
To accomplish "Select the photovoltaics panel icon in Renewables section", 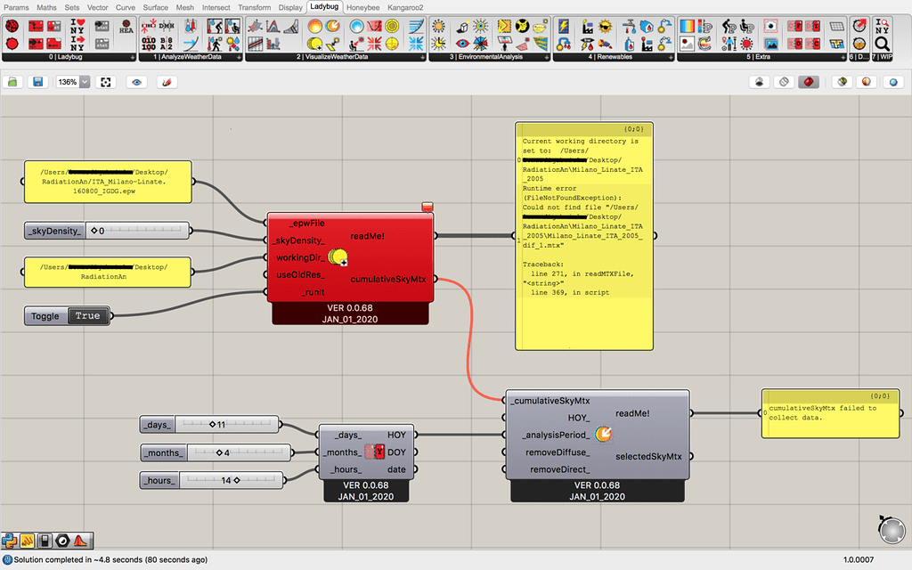I will (x=563, y=25).
